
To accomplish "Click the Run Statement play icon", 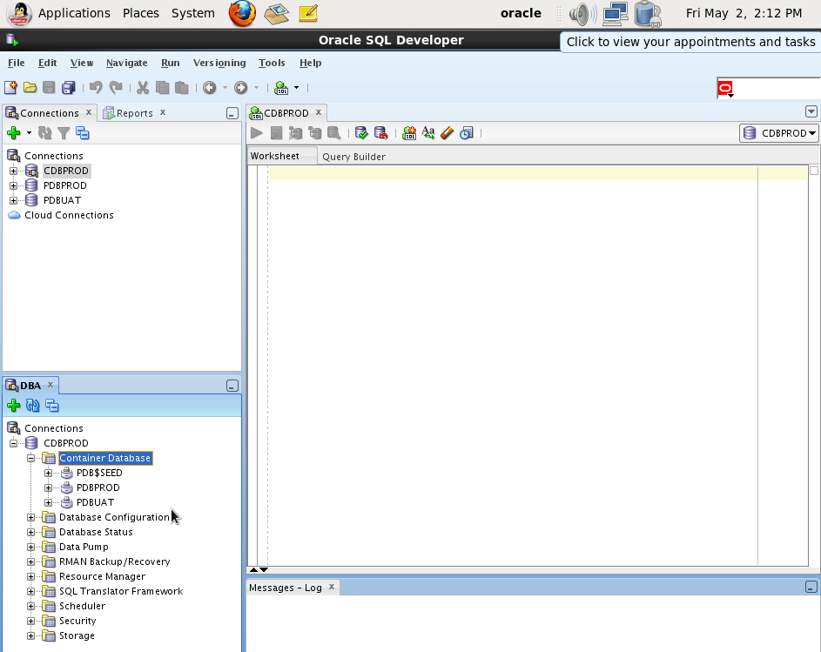I will (x=257, y=133).
